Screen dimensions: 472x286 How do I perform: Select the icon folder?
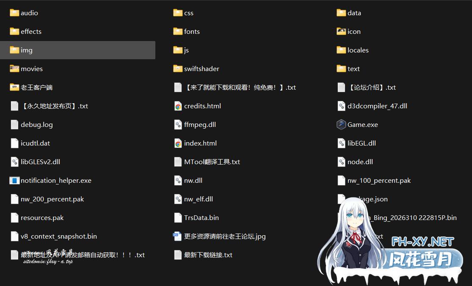coord(354,31)
